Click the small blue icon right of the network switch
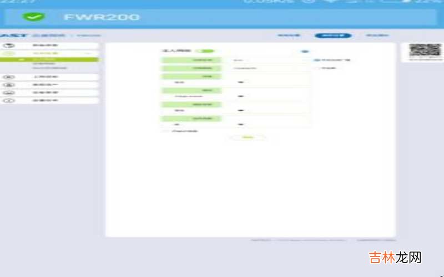 [x=305, y=51]
